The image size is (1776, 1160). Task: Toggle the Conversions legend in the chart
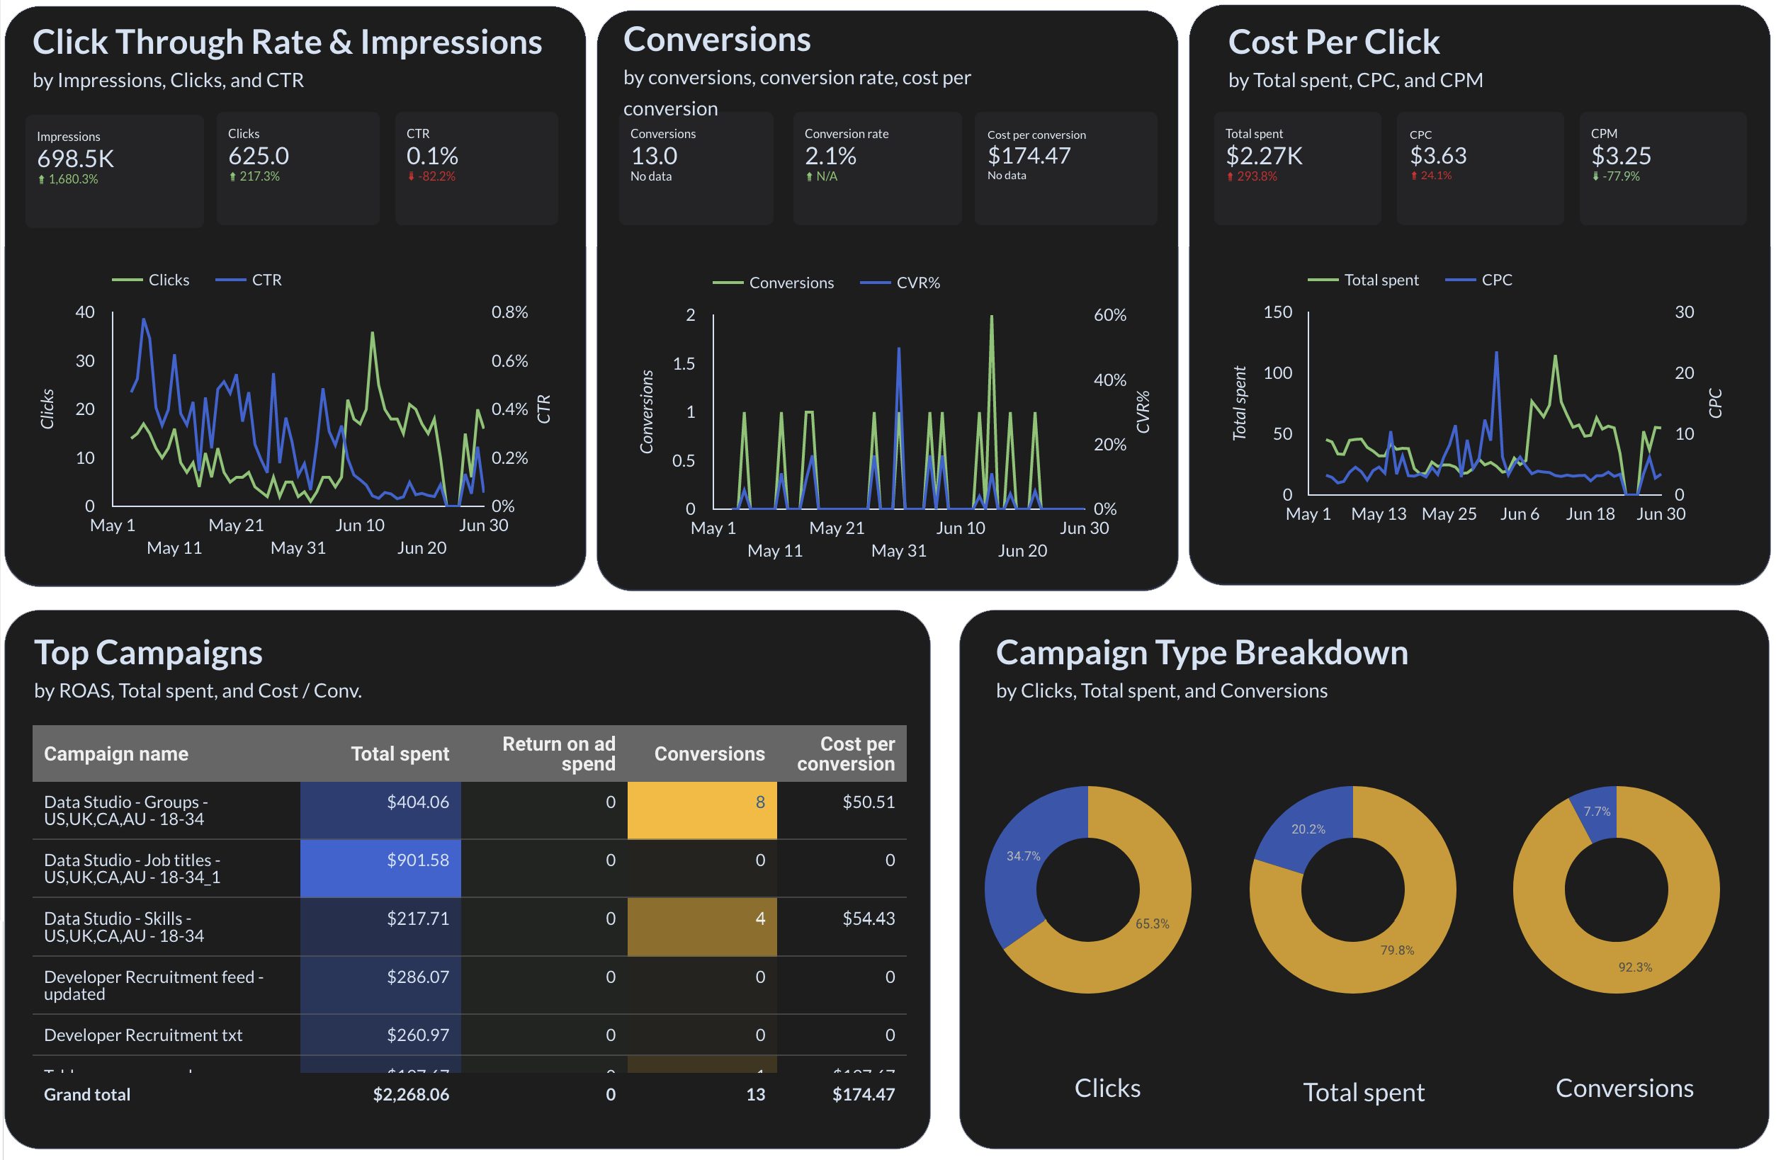point(773,283)
